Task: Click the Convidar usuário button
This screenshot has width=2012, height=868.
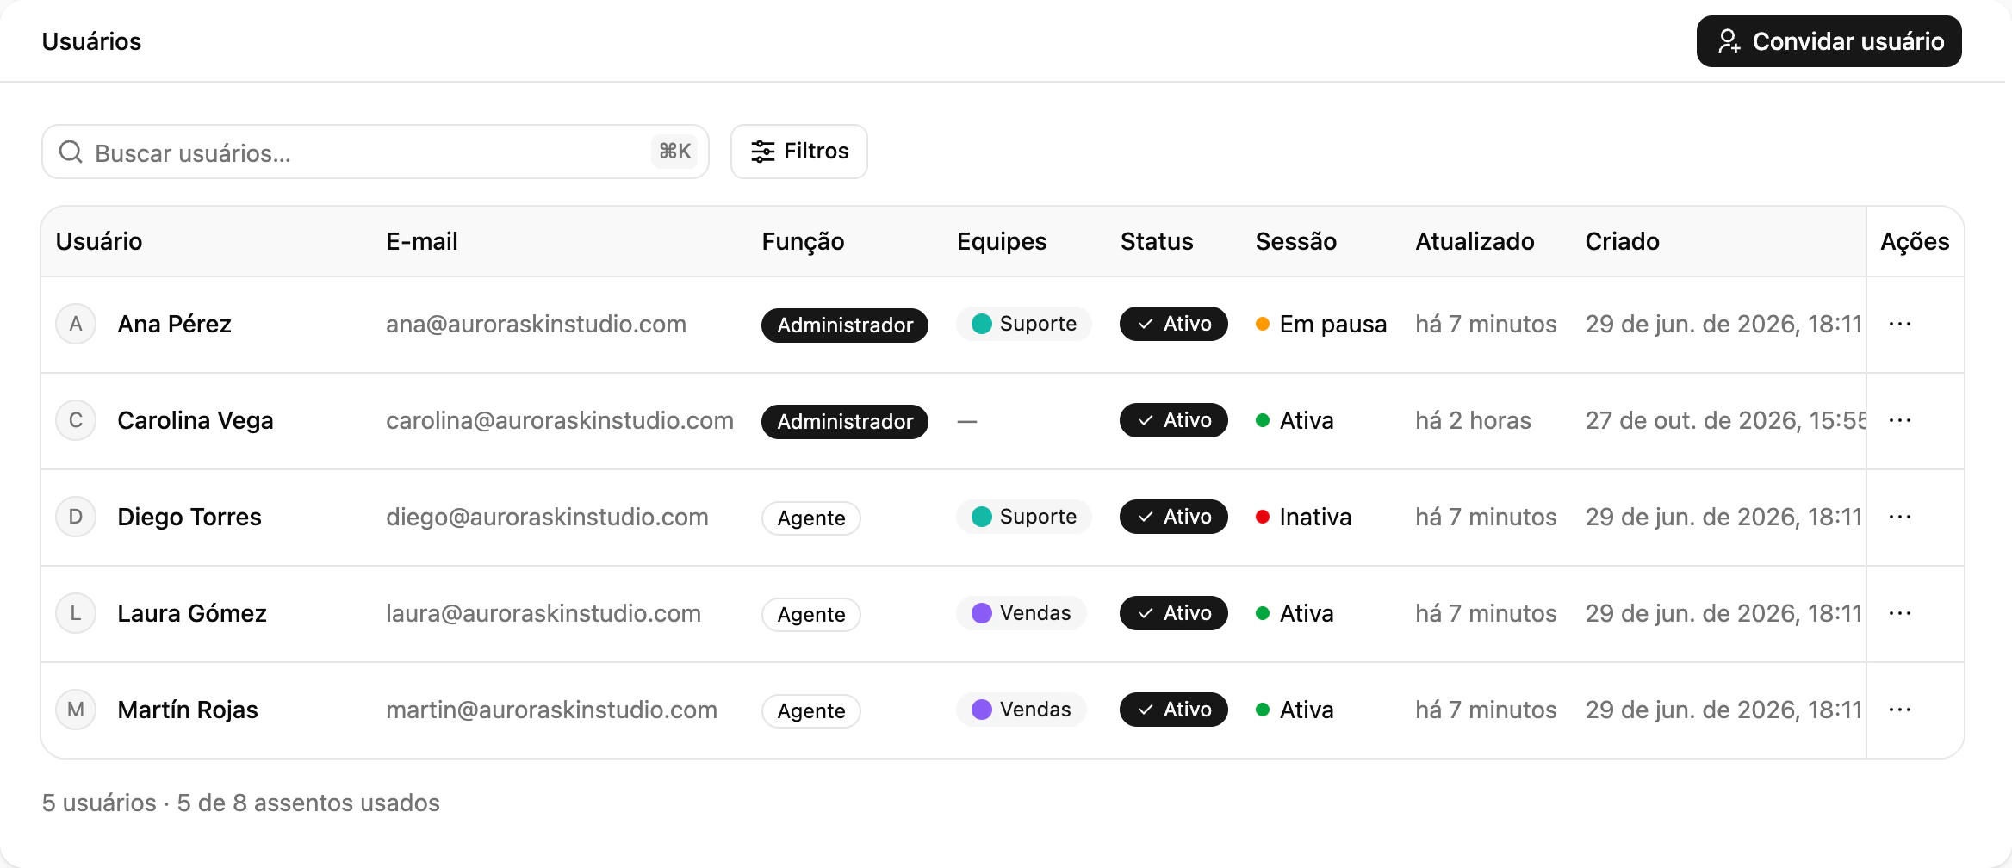Action: [1829, 41]
